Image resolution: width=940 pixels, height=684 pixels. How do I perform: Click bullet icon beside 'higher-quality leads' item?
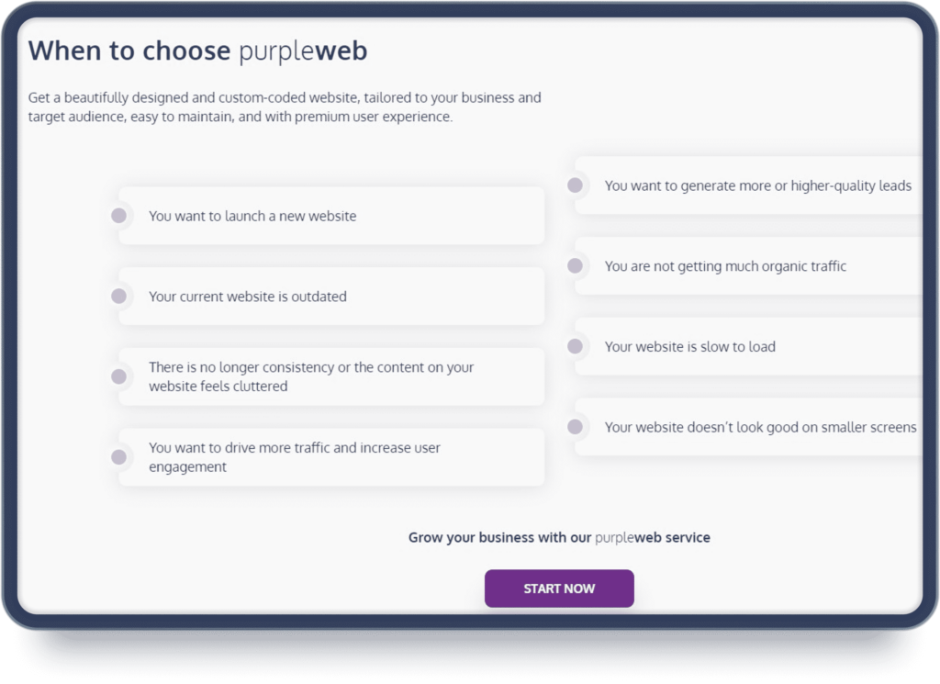[x=575, y=185]
